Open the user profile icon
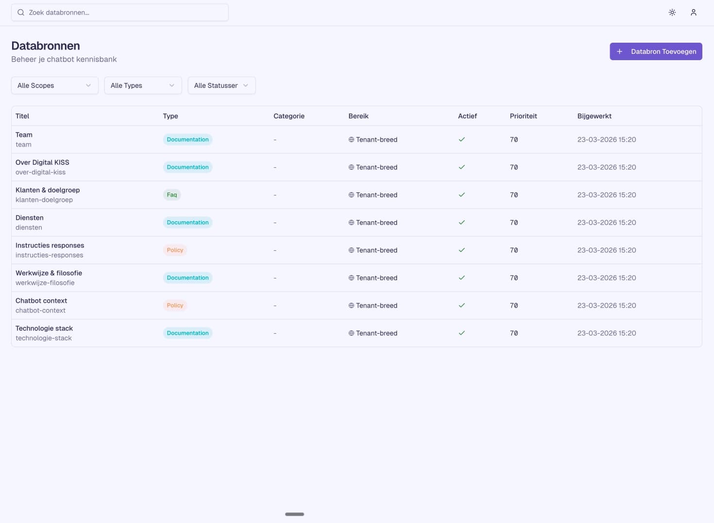The width and height of the screenshot is (714, 523). point(693,13)
